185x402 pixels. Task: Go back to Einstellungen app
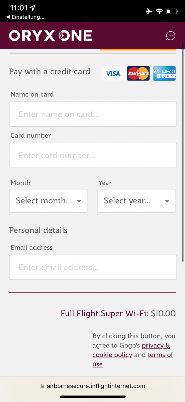coord(25,17)
